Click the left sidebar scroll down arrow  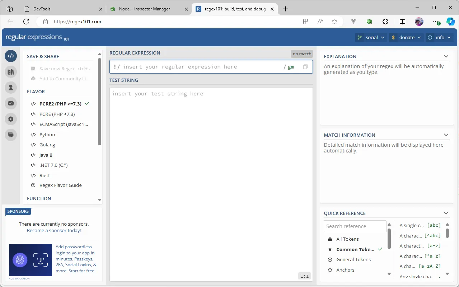[100, 200]
